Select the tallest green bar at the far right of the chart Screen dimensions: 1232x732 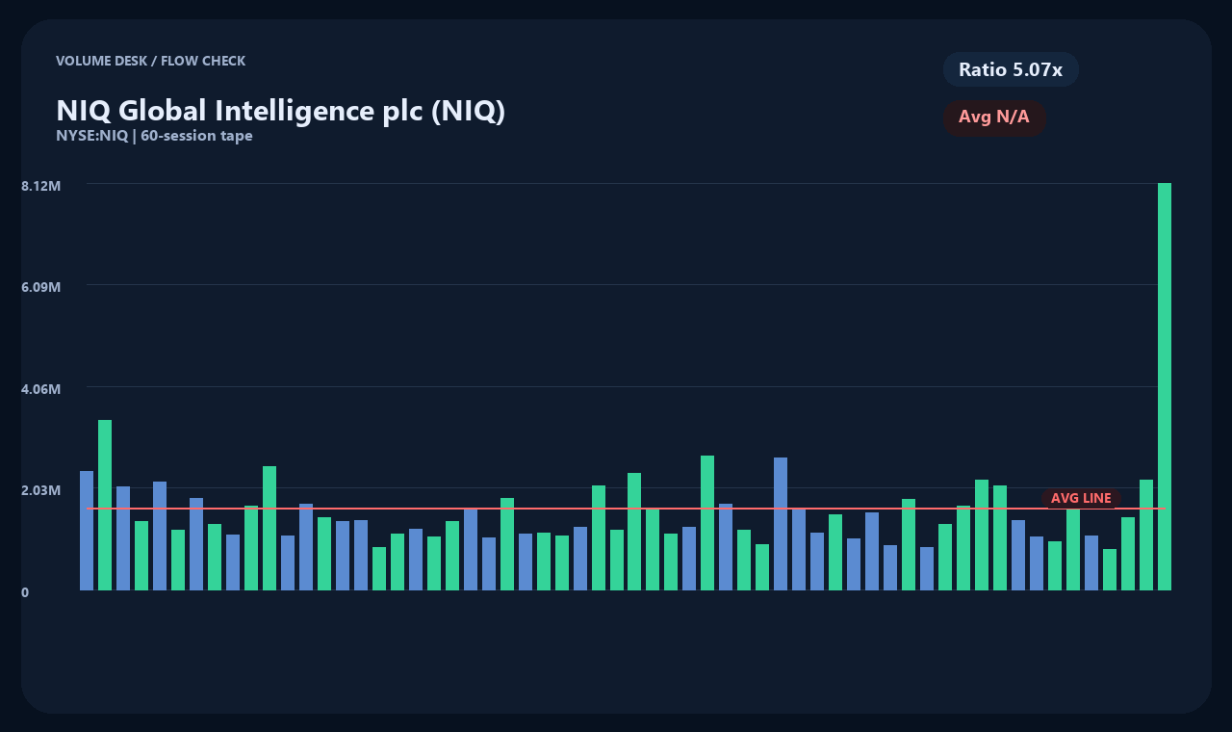pyautogui.click(x=1165, y=386)
